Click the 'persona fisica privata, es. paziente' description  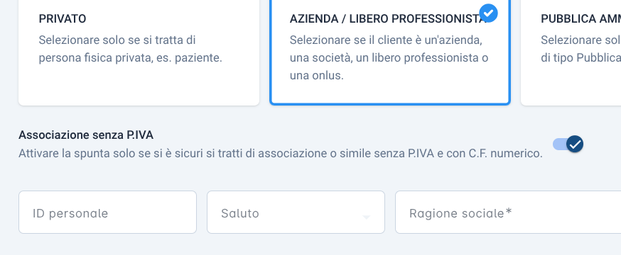tap(130, 58)
